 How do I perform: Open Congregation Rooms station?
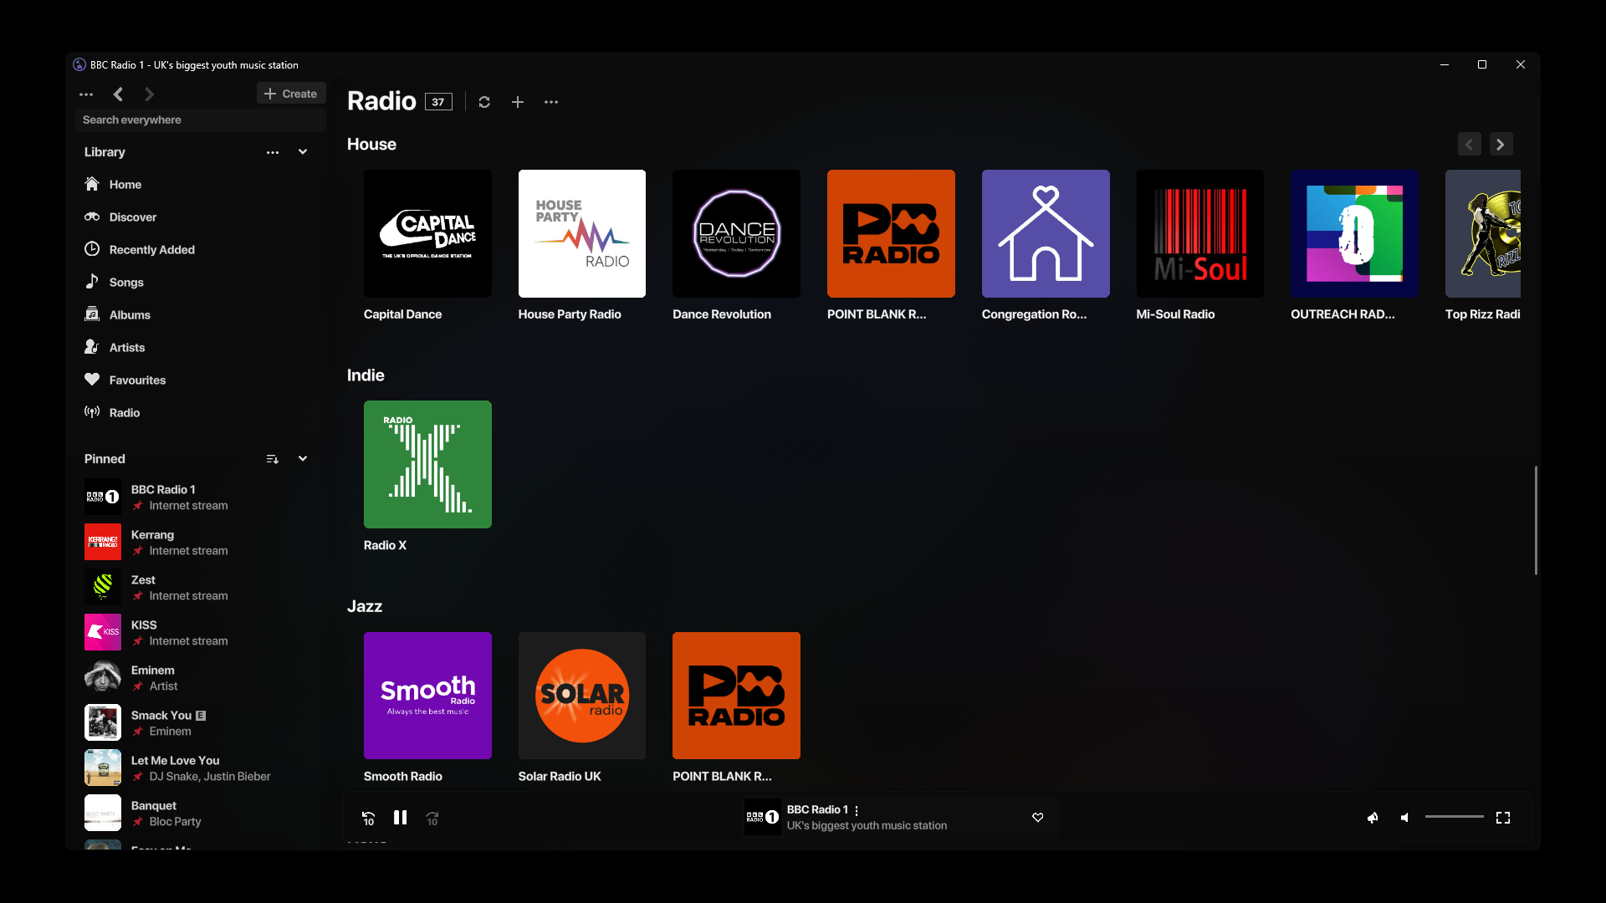point(1046,233)
